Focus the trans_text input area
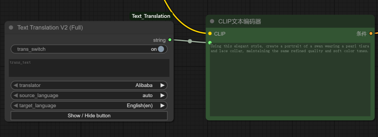The width and height of the screenshot is (378, 137). tap(89, 68)
